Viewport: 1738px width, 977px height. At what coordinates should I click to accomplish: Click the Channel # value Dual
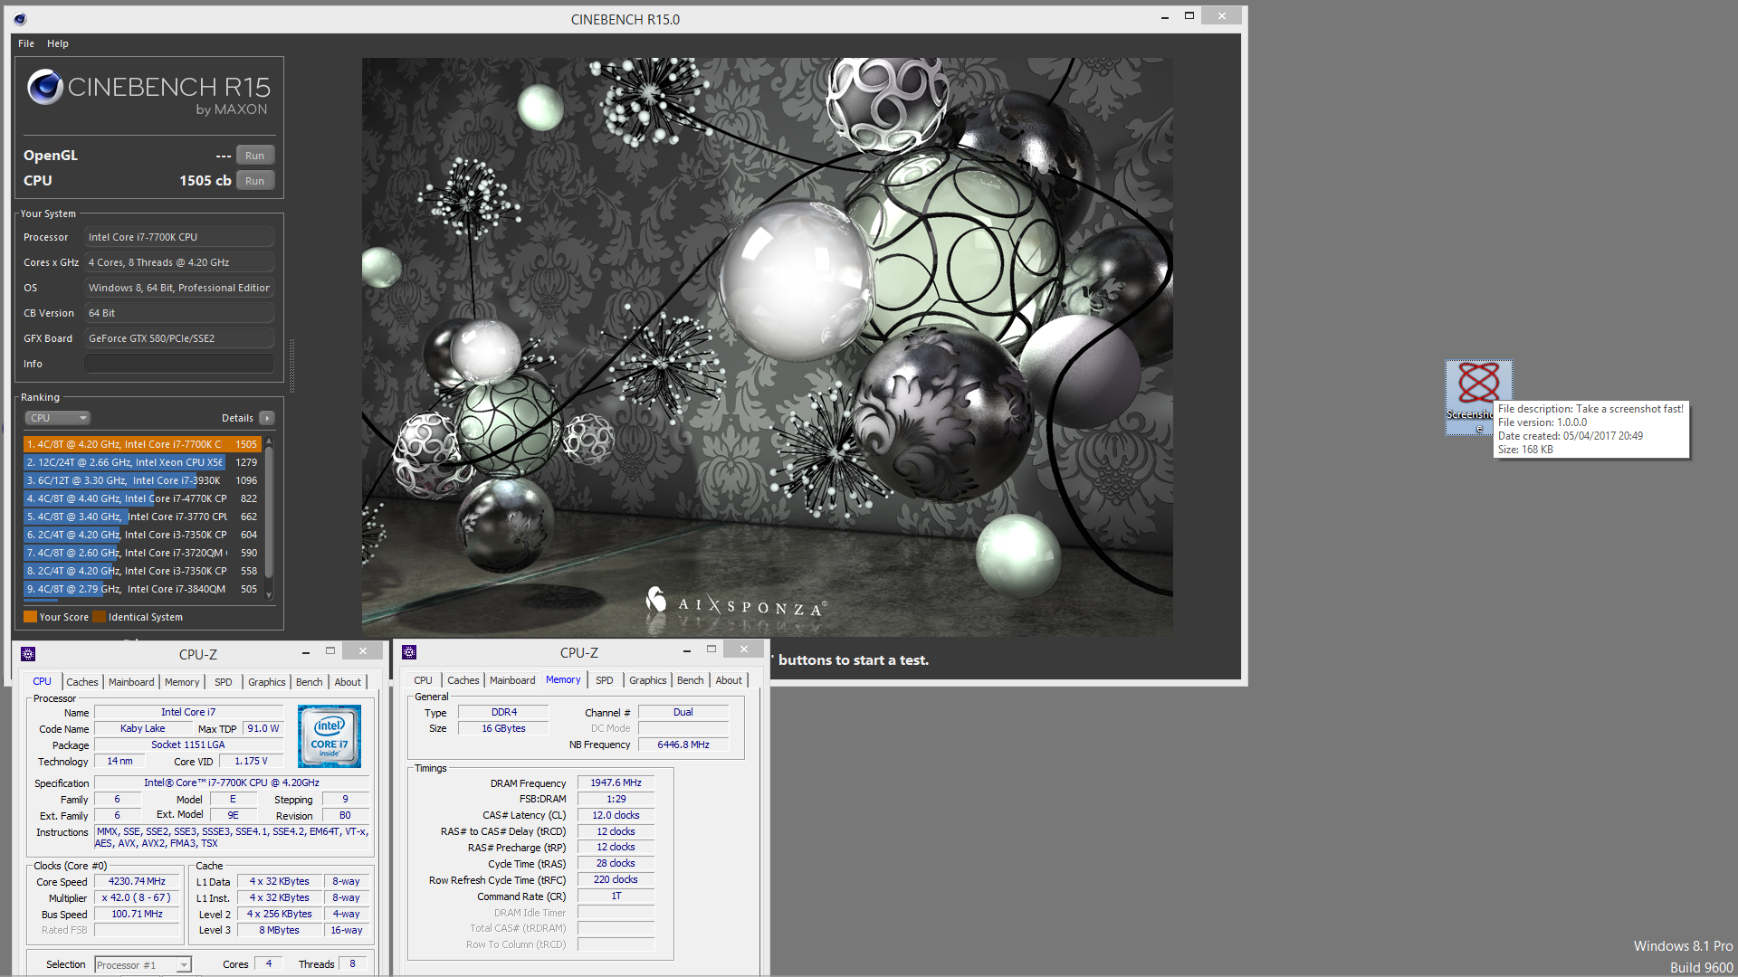(683, 712)
